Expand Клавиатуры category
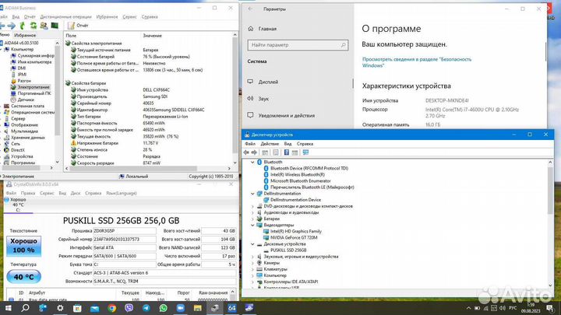The height and width of the screenshot is (315, 561). (x=252, y=269)
